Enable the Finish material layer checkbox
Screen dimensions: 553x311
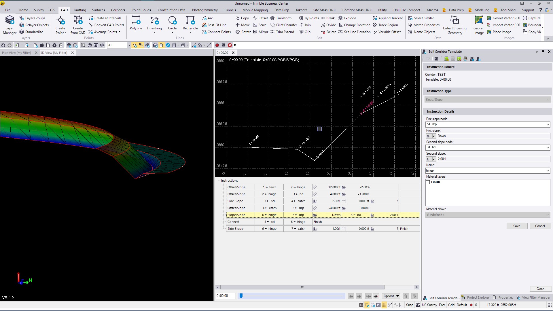[428, 182]
